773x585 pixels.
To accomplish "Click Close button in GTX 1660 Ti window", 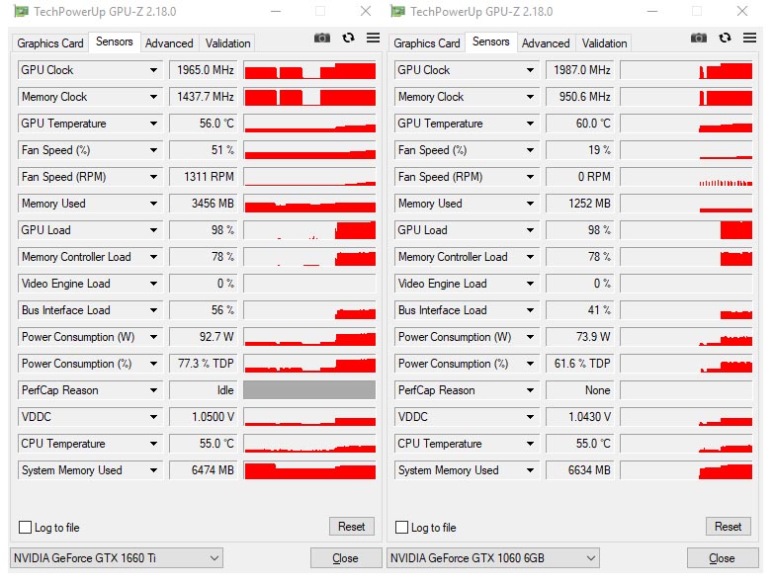I will click(346, 558).
